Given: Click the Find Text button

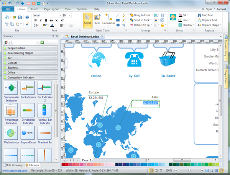Looking at the screenshot, I should (x=204, y=15).
